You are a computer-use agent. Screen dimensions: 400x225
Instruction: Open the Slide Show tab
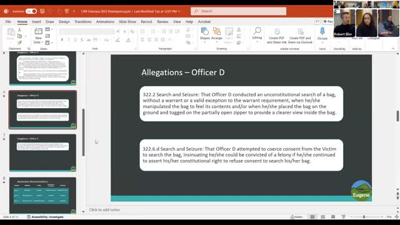(127, 22)
